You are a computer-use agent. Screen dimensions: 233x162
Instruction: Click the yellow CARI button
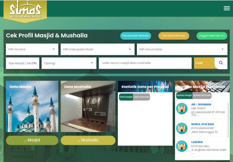pyautogui.click(x=204, y=63)
